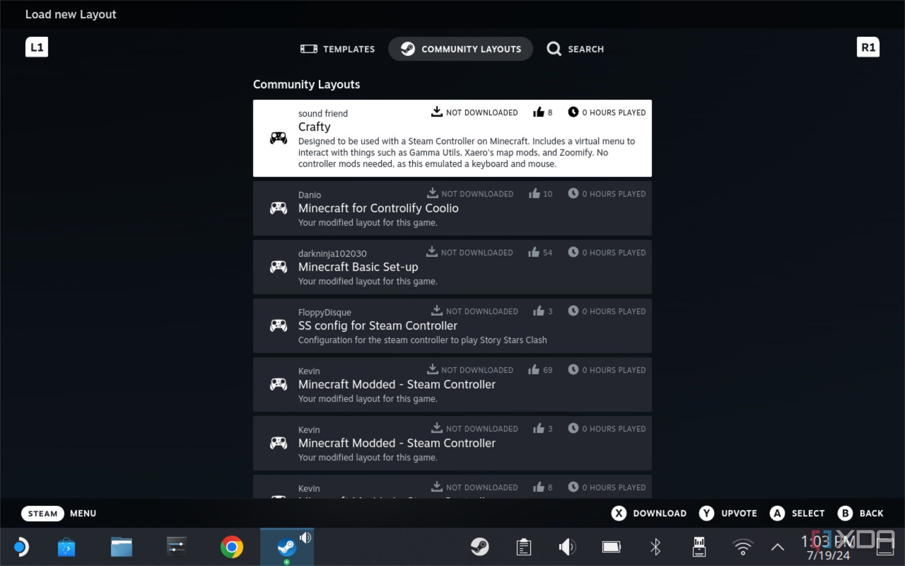Select Minecraft for Controlify Coolio layout

452,208
